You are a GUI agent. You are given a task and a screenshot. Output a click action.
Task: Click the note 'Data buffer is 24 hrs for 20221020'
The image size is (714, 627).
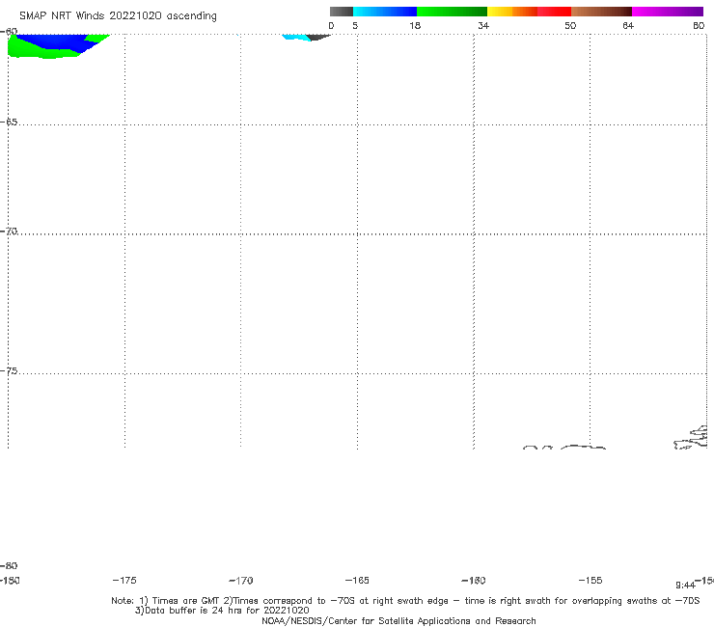click(x=222, y=611)
